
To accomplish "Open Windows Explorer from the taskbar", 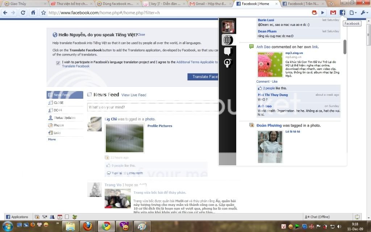I will (70, 226).
